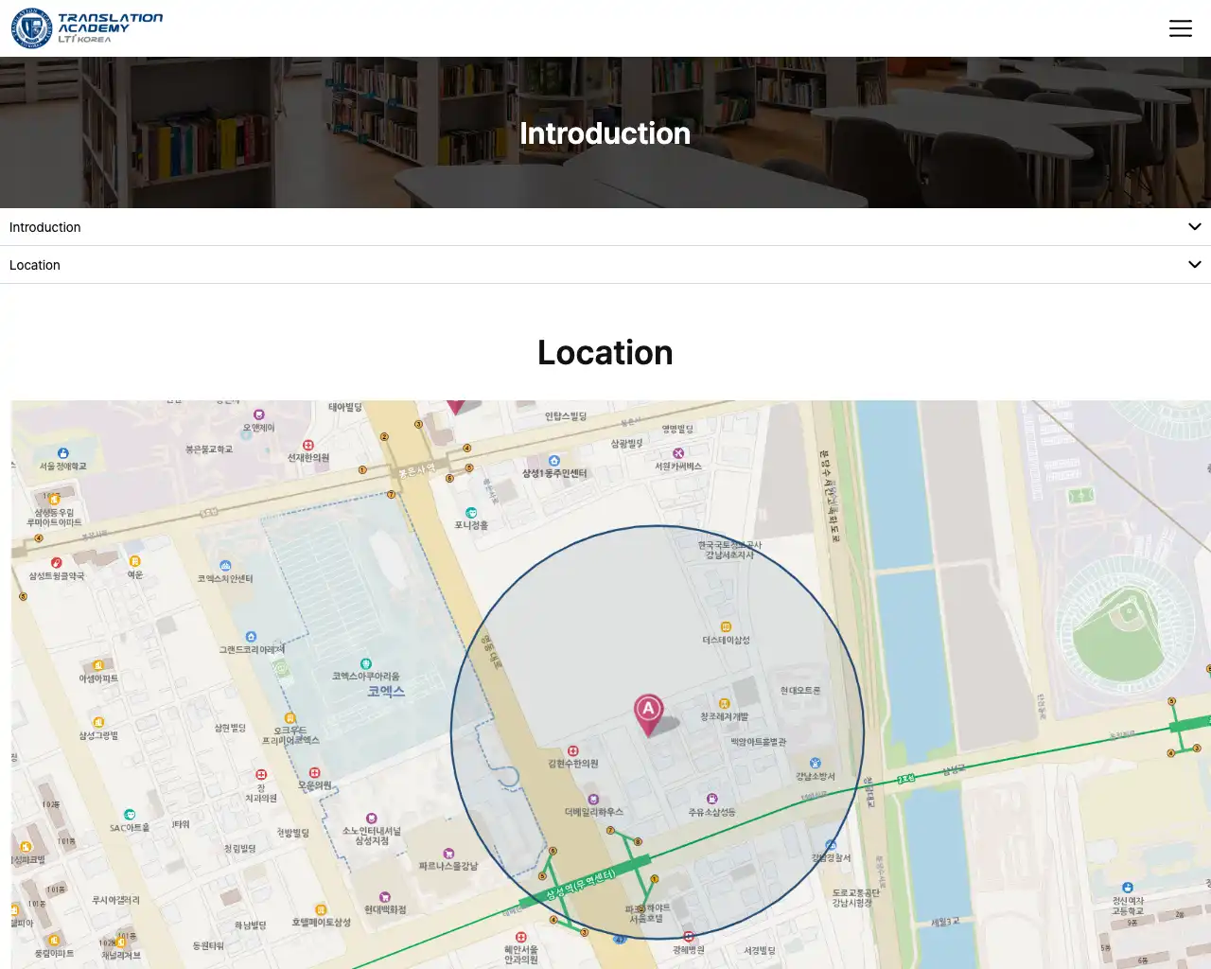The width and height of the screenshot is (1211, 969).
Task: Click the 코엑스아쿠아리움 aquarium icon
Action: click(x=366, y=664)
